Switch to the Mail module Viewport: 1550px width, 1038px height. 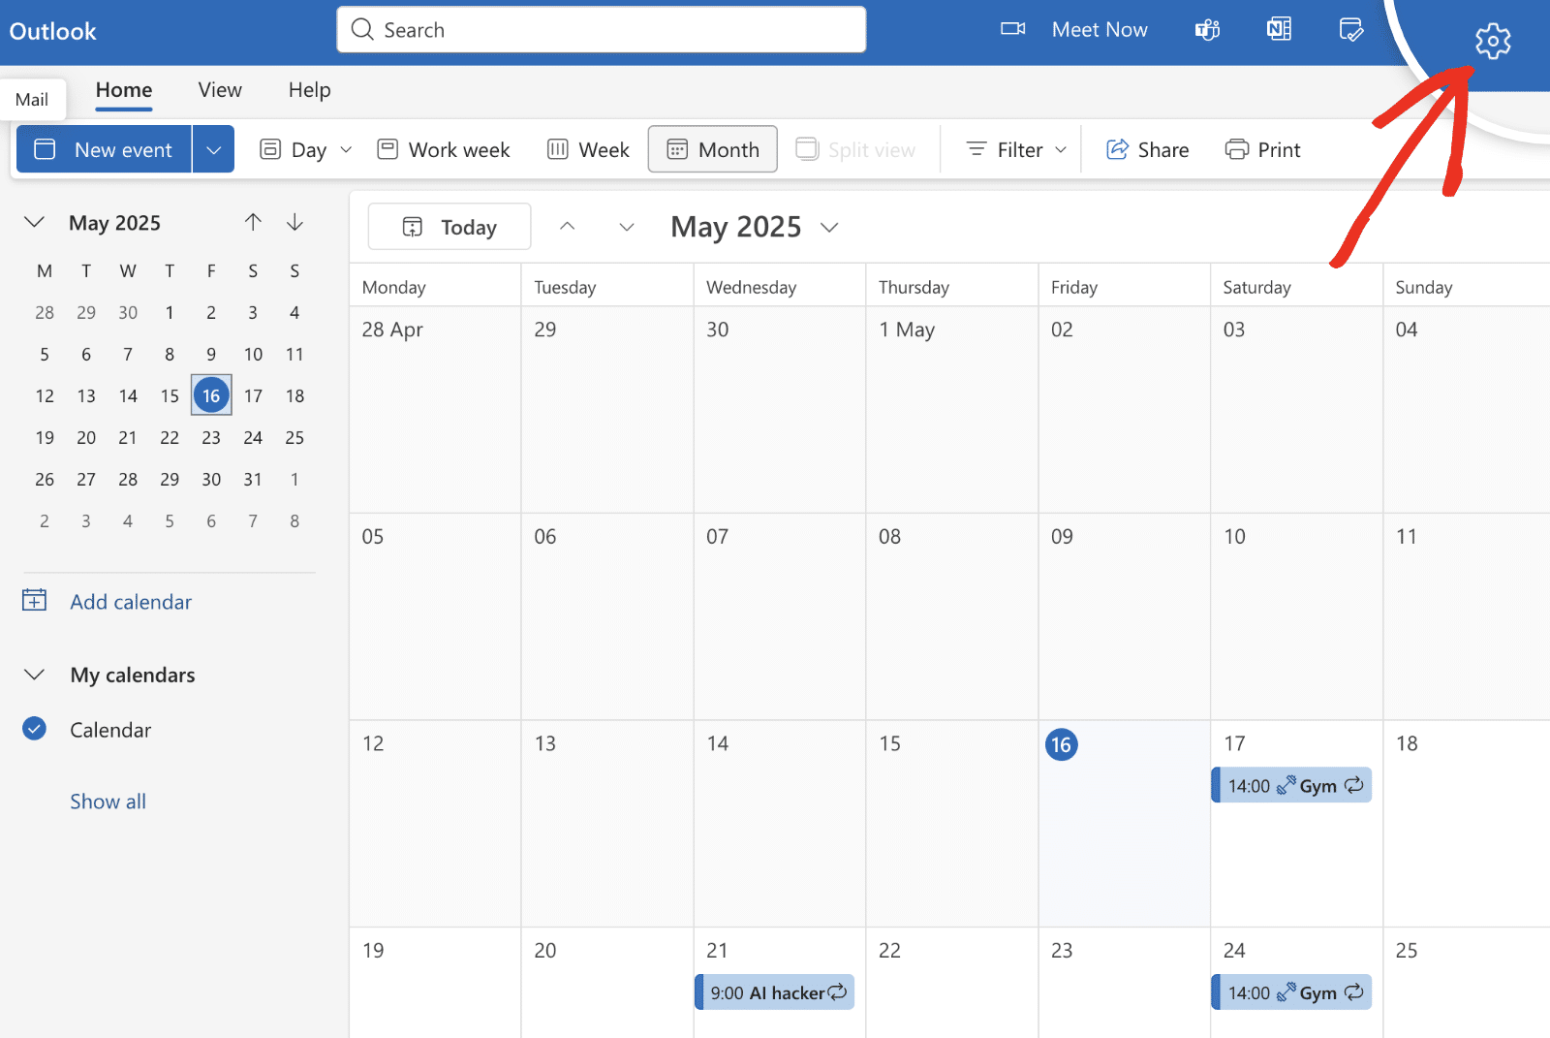[32, 100]
